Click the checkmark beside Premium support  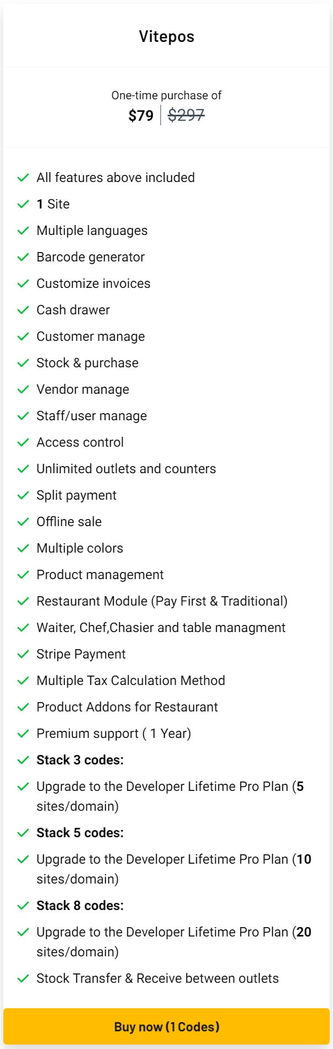click(23, 734)
